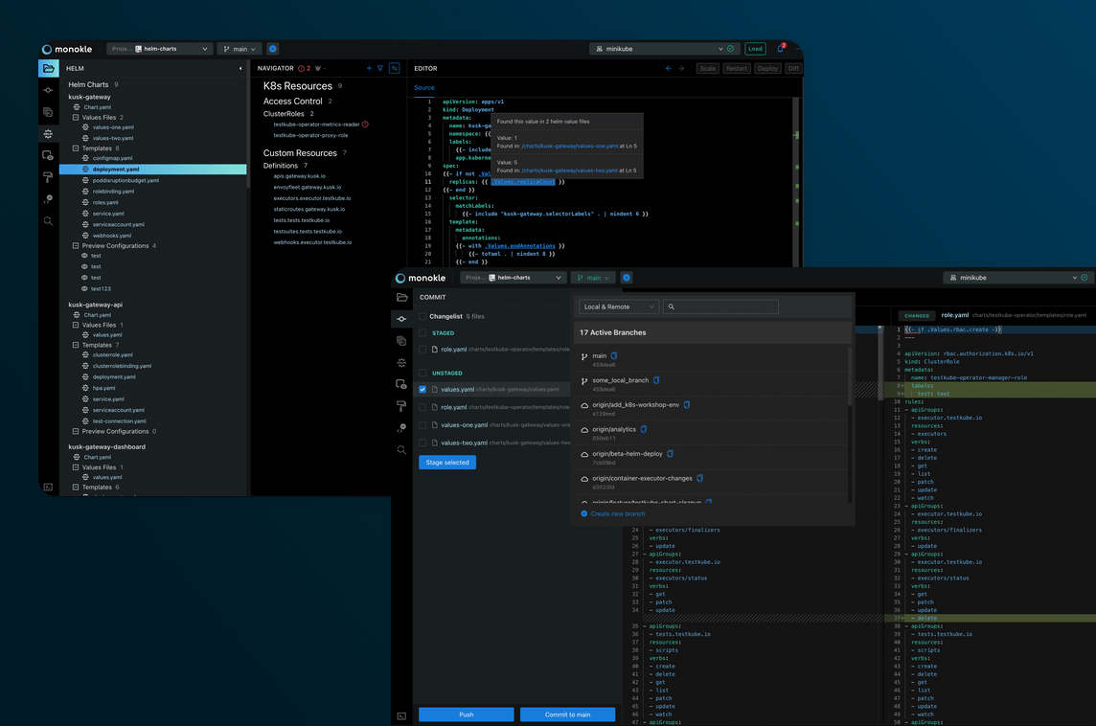Collapse kusk-gateway Templates 8 node
This screenshot has width=1096, height=726.
tap(76, 148)
